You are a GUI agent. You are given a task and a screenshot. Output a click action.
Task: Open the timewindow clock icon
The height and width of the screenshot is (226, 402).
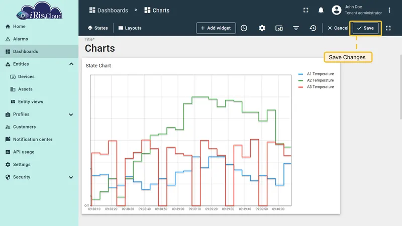click(244, 28)
